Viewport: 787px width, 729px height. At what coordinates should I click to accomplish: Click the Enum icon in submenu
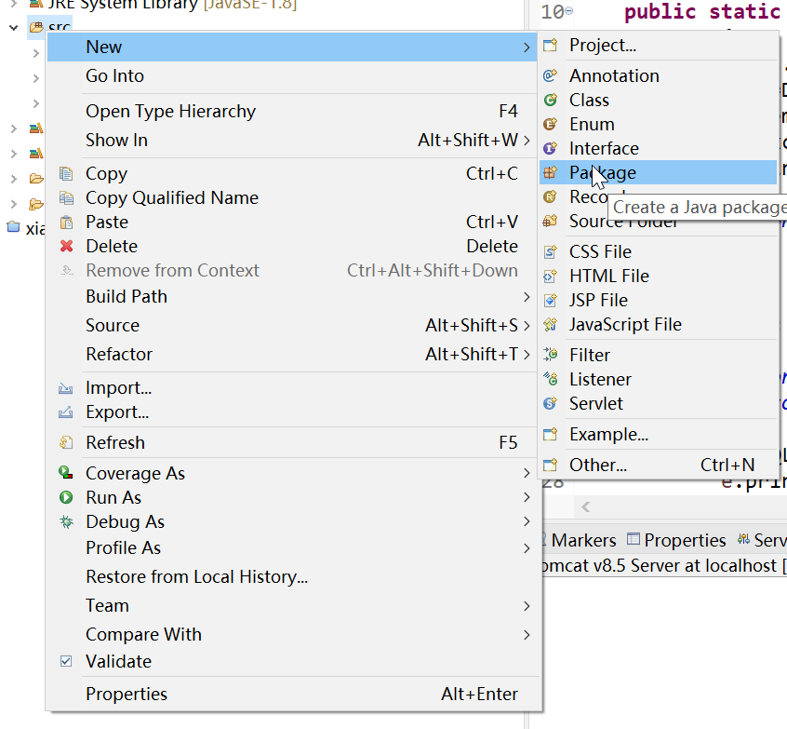(551, 125)
